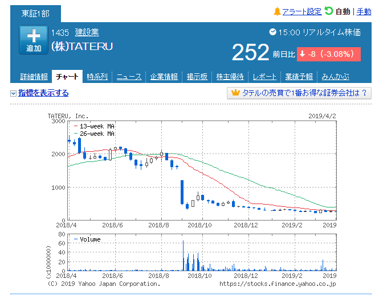379x295 pixels.
Task: Click the (株)TATERU company name
Action: (82, 47)
